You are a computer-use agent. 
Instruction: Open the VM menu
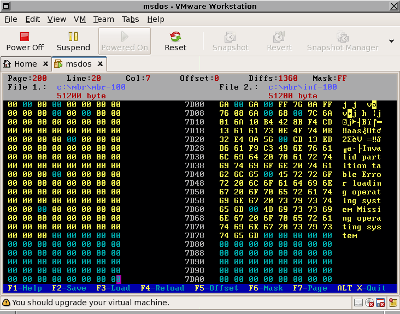coord(80,19)
